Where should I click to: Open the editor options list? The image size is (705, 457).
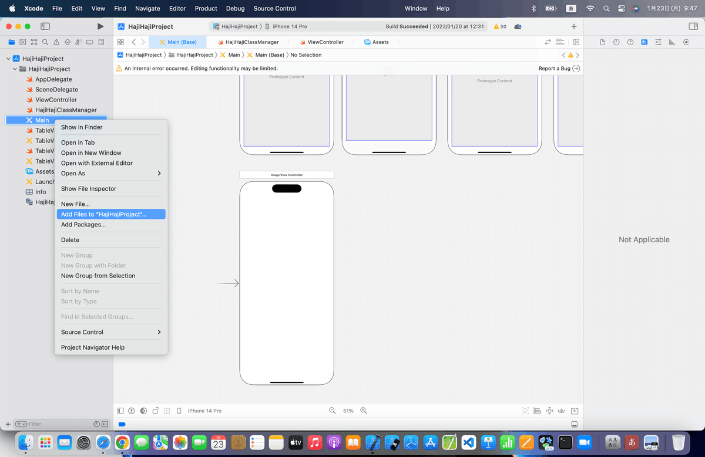click(x=560, y=42)
